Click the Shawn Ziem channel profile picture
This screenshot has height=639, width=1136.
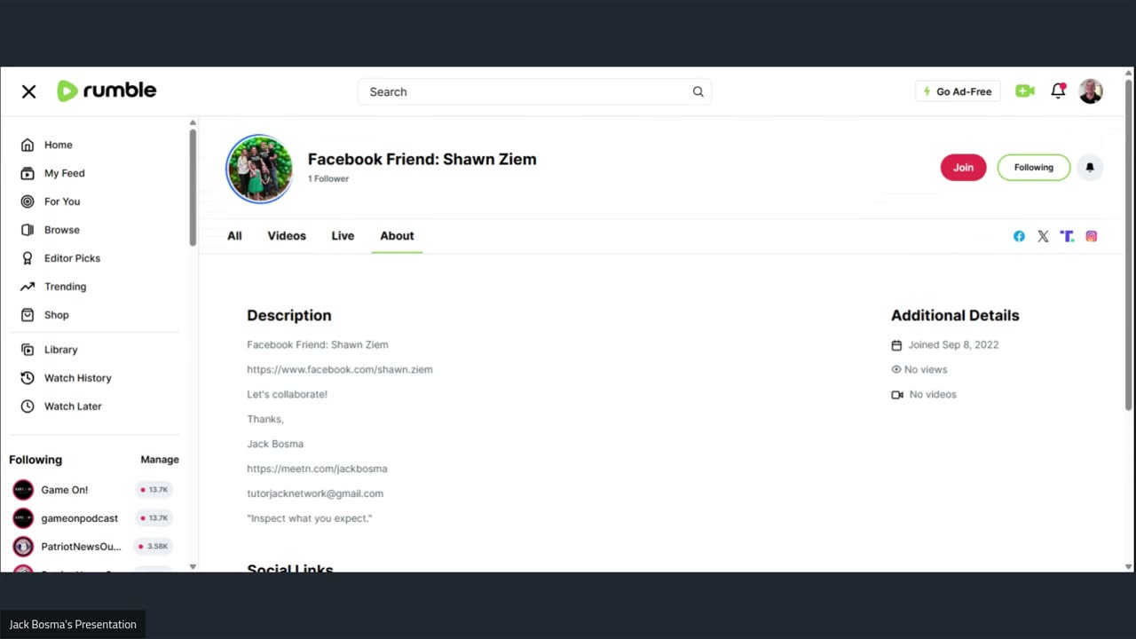[x=259, y=169]
